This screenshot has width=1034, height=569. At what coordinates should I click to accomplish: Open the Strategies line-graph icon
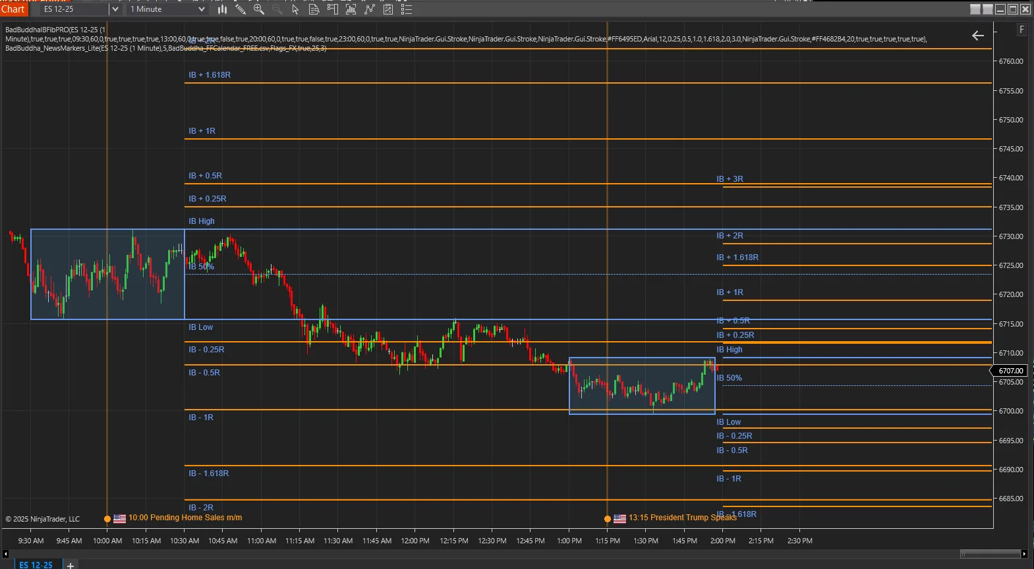point(370,9)
